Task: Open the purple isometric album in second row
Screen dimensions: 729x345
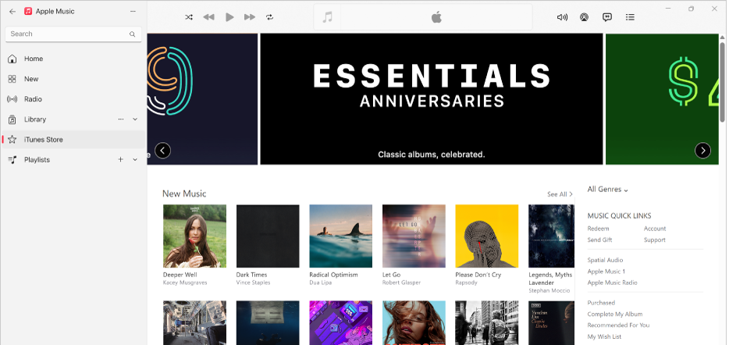Action: tap(341, 322)
